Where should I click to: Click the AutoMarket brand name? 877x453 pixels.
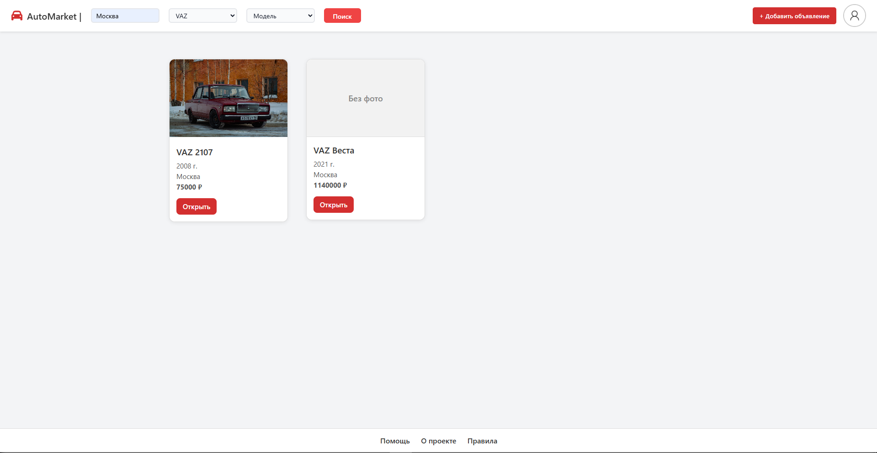point(52,16)
